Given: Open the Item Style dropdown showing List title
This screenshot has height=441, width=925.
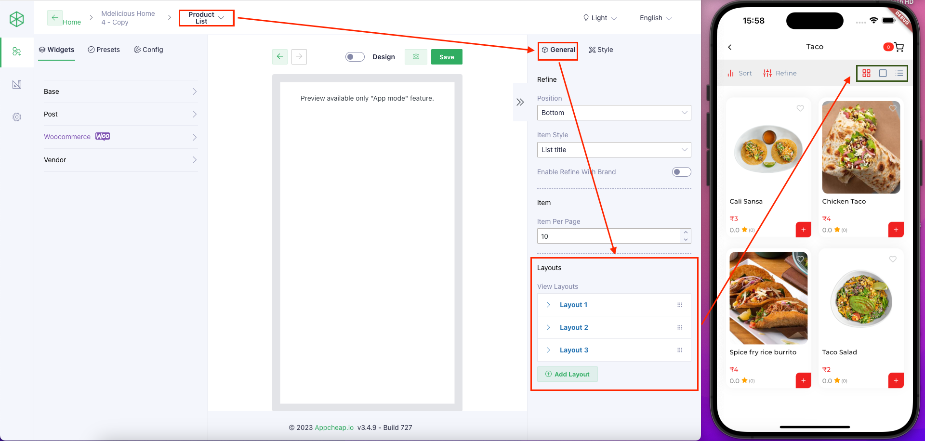Looking at the screenshot, I should click(614, 149).
